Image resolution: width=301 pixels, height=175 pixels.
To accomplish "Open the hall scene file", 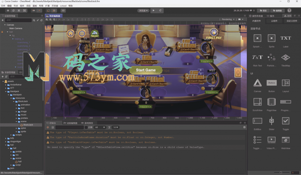I will (x=20, y=162).
